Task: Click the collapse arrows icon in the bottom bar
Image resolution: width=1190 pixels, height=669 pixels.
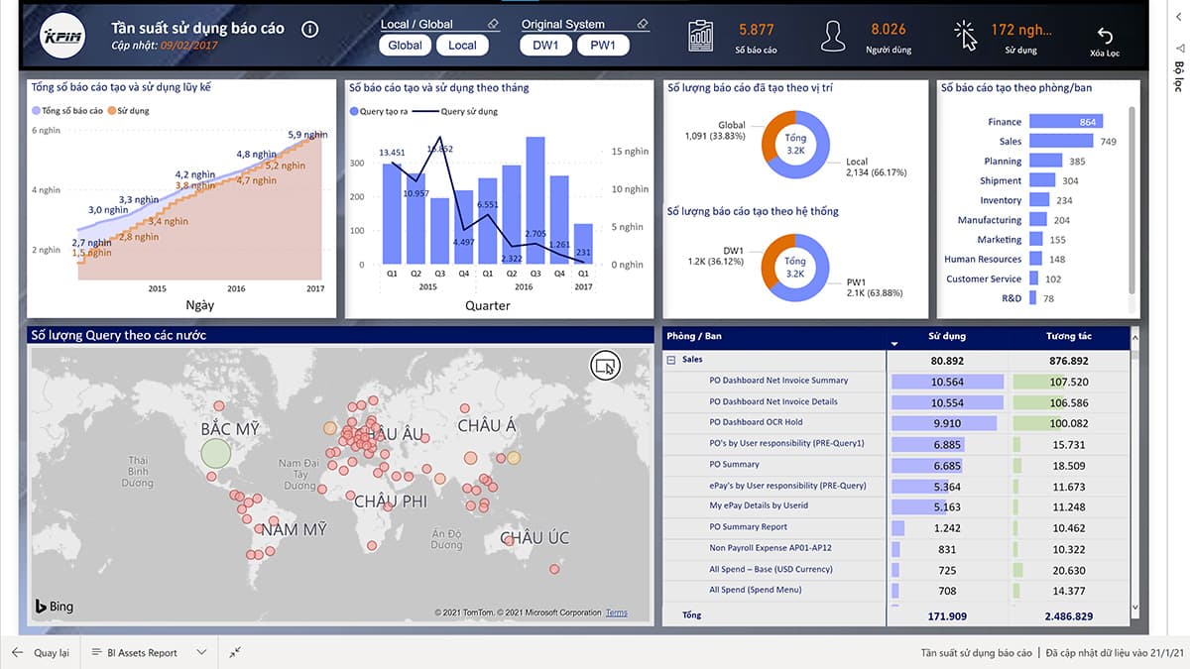Action: [235, 652]
